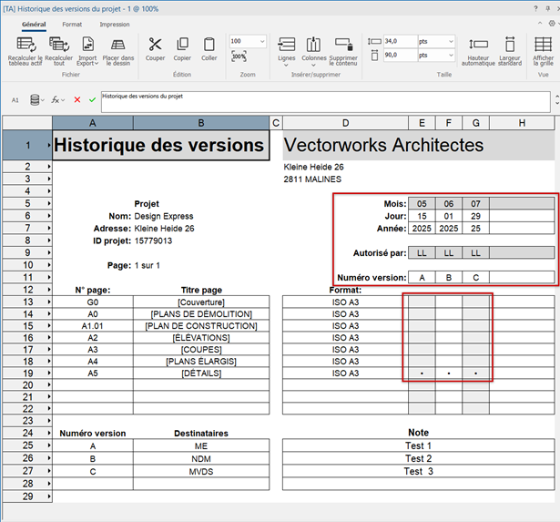Confirm the entry with green checkmark

click(92, 99)
